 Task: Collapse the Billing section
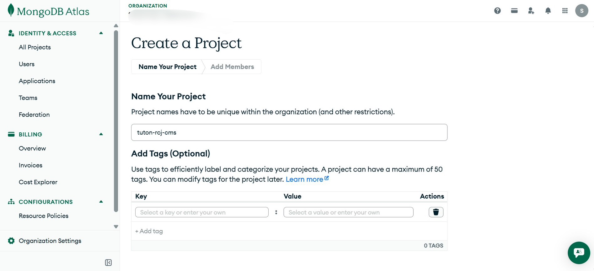point(101,134)
